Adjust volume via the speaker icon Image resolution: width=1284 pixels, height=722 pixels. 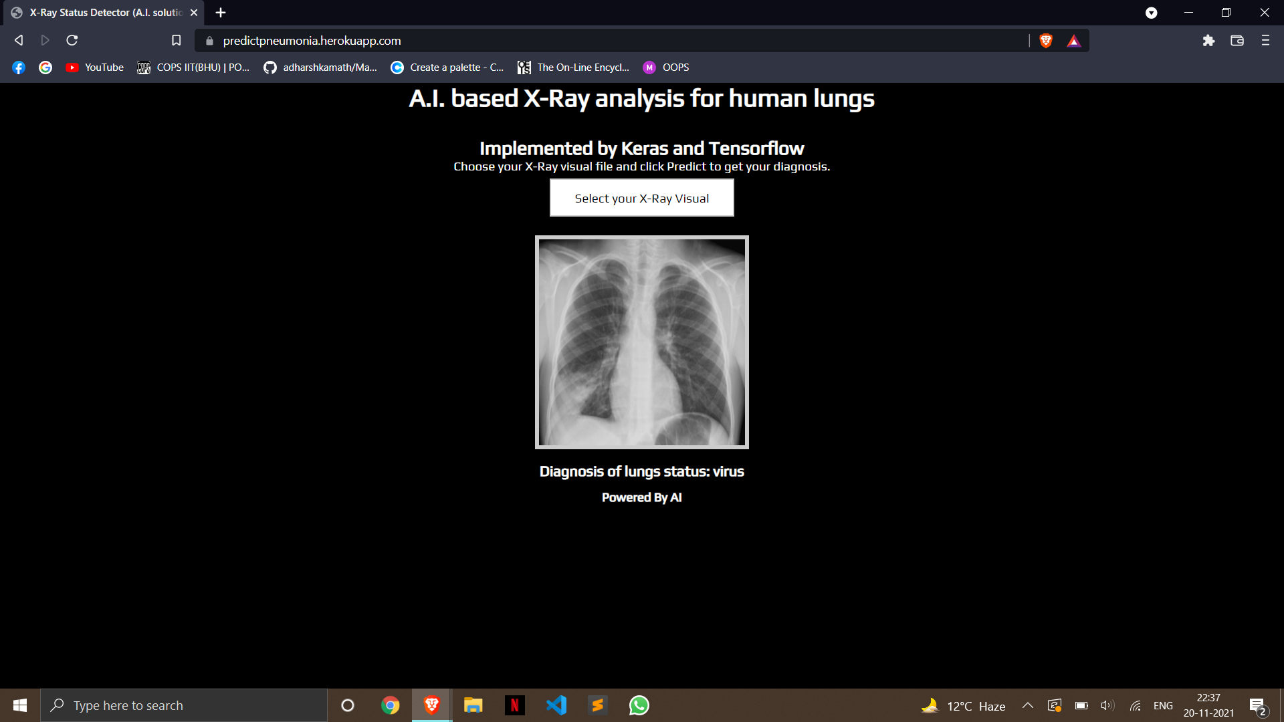click(x=1107, y=705)
